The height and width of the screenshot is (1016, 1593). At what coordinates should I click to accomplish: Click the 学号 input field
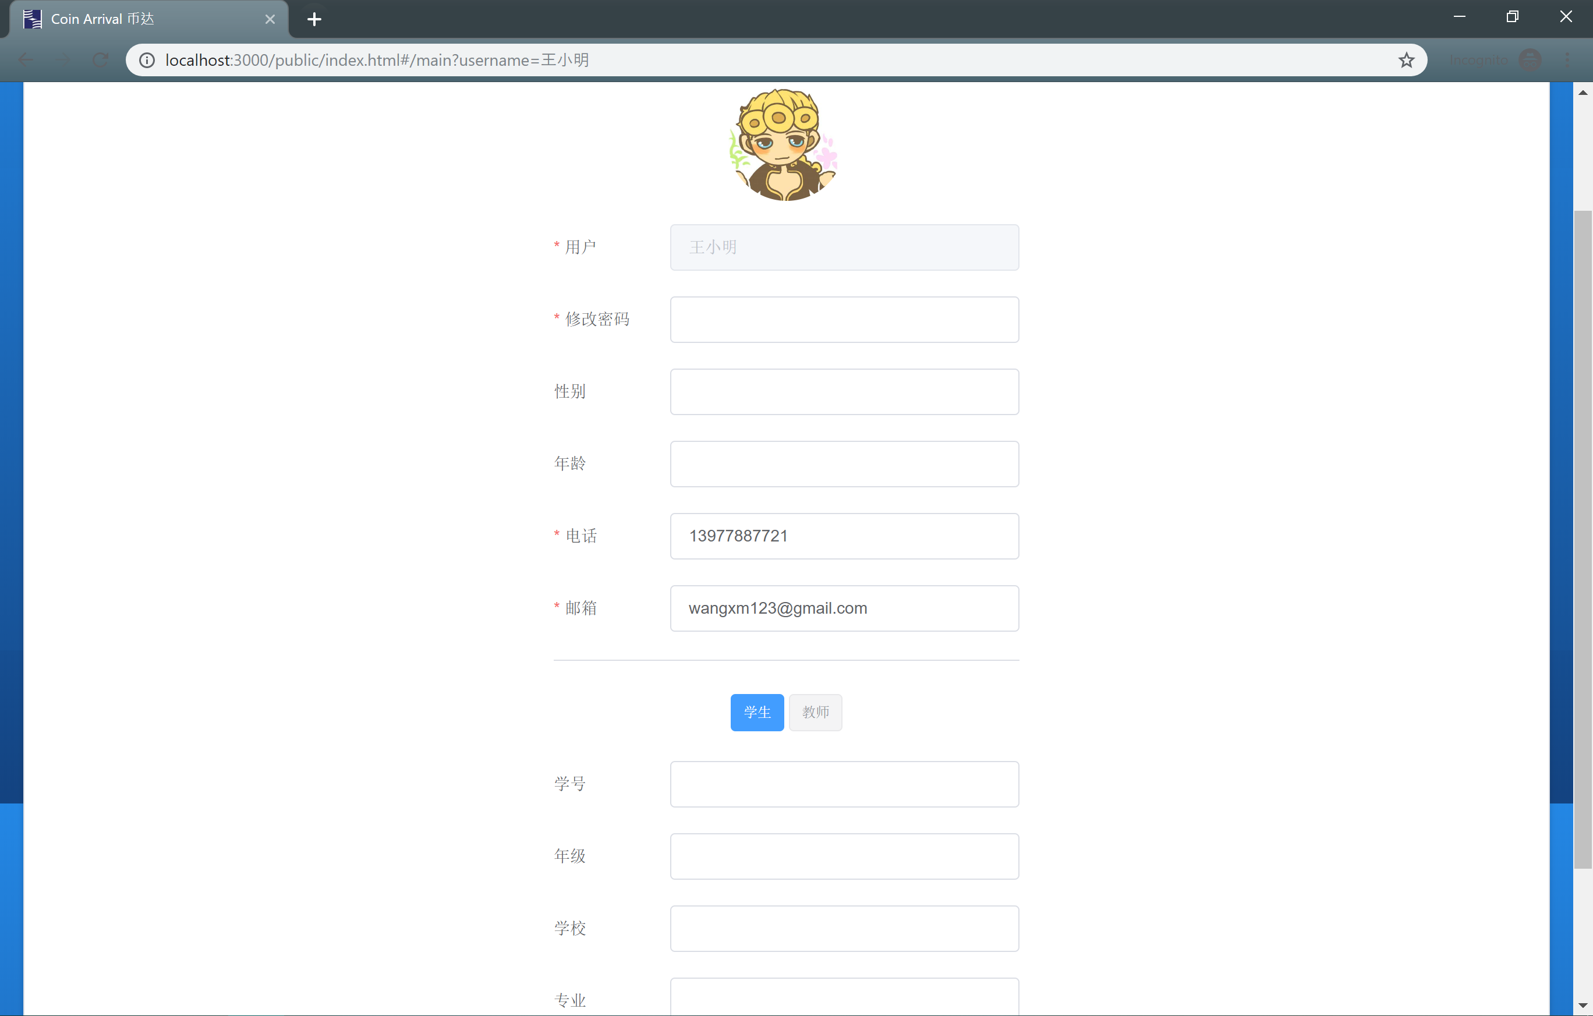click(x=844, y=784)
